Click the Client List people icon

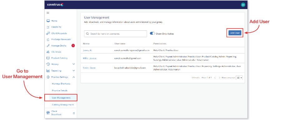48,52
